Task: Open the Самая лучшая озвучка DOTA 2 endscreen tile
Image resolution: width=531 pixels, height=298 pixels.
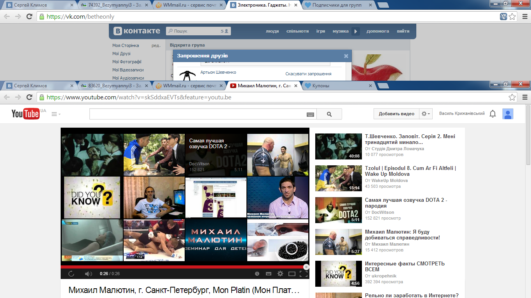Action: 216,154
